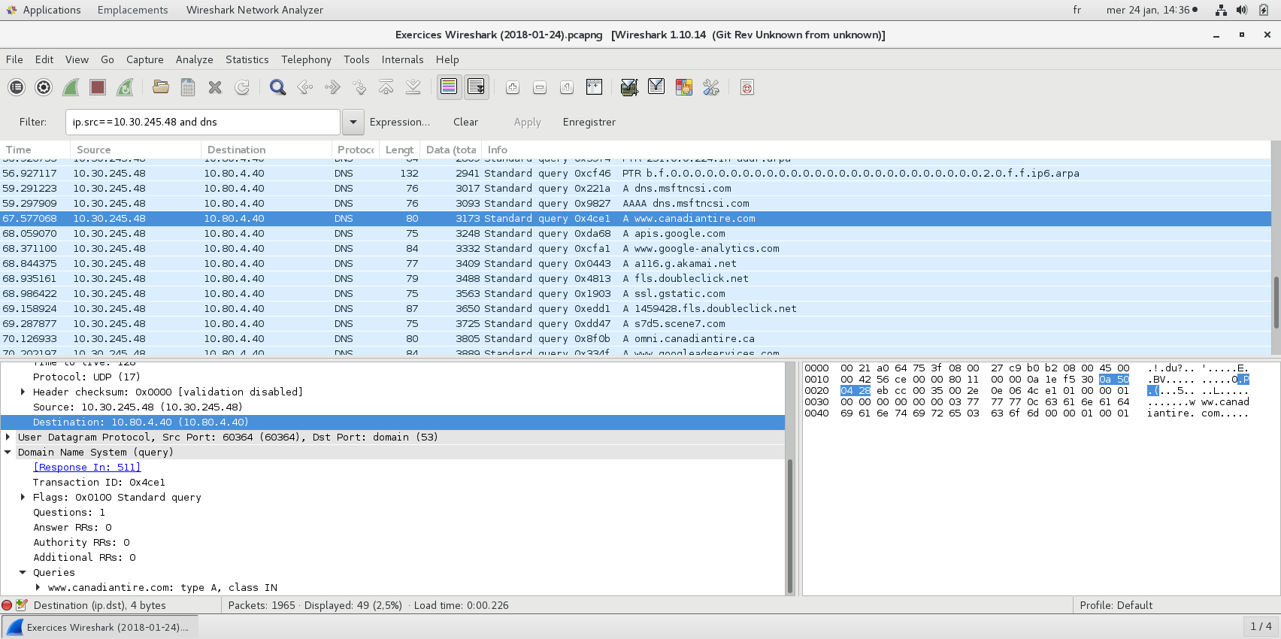Click in the display filter input field
1281x639 pixels.
pyautogui.click(x=203, y=122)
